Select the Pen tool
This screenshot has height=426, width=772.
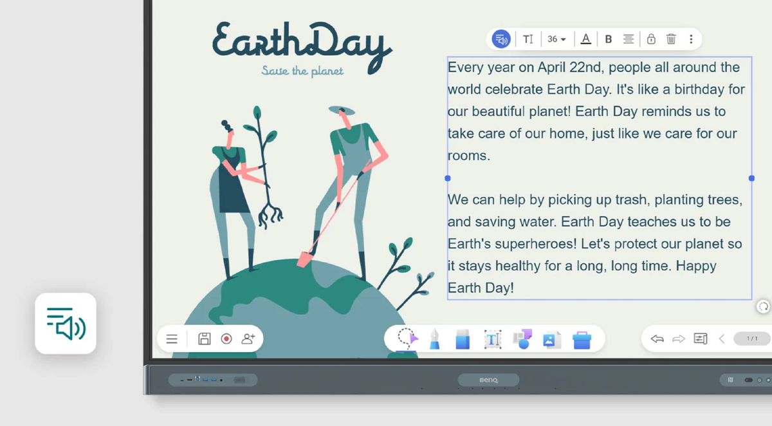coord(435,339)
